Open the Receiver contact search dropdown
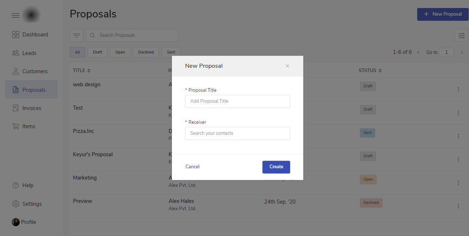Image resolution: width=469 pixels, height=236 pixels. coord(237,133)
